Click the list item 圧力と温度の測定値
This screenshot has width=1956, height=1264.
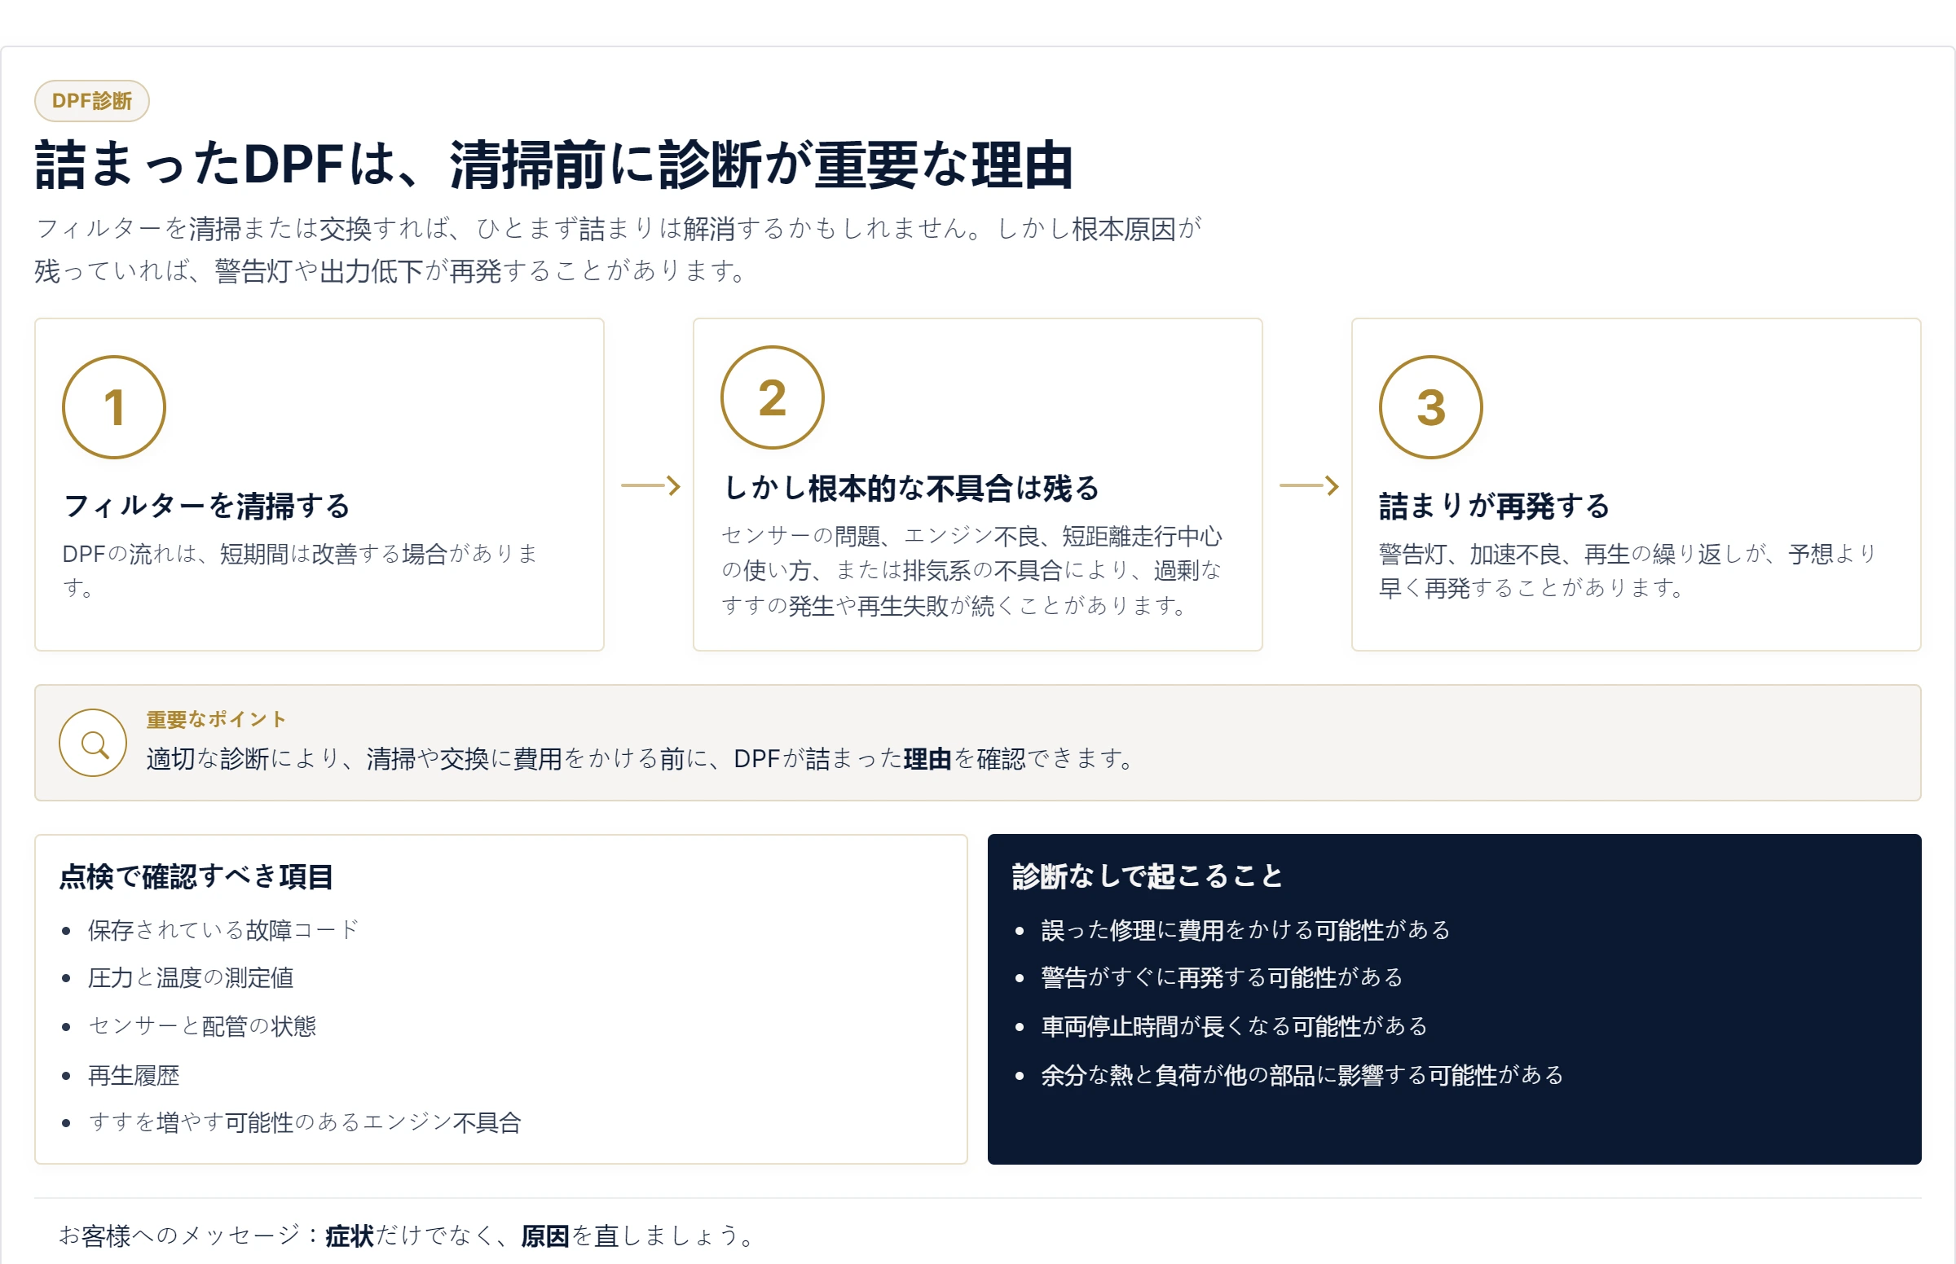coord(191,977)
